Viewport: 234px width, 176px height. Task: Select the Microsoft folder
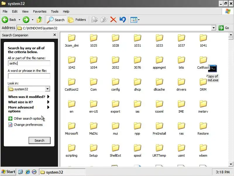[x=71, y=129]
